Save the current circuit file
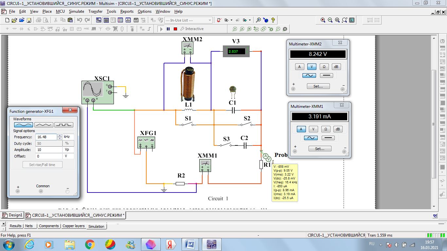This screenshot has height=251, width=447. point(29,20)
